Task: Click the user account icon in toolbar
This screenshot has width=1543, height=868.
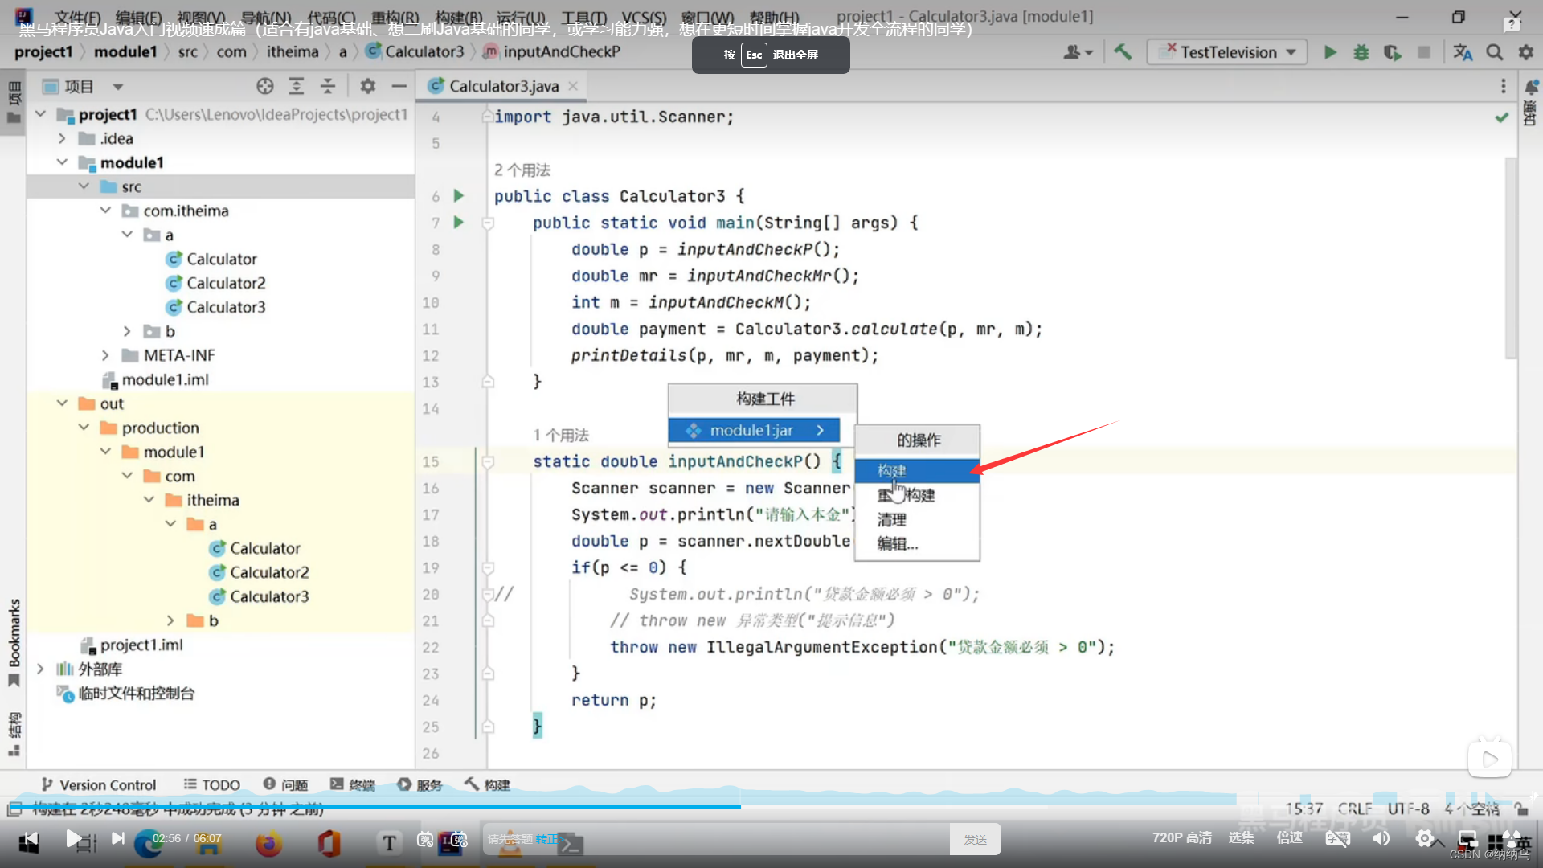Action: [x=1078, y=52]
